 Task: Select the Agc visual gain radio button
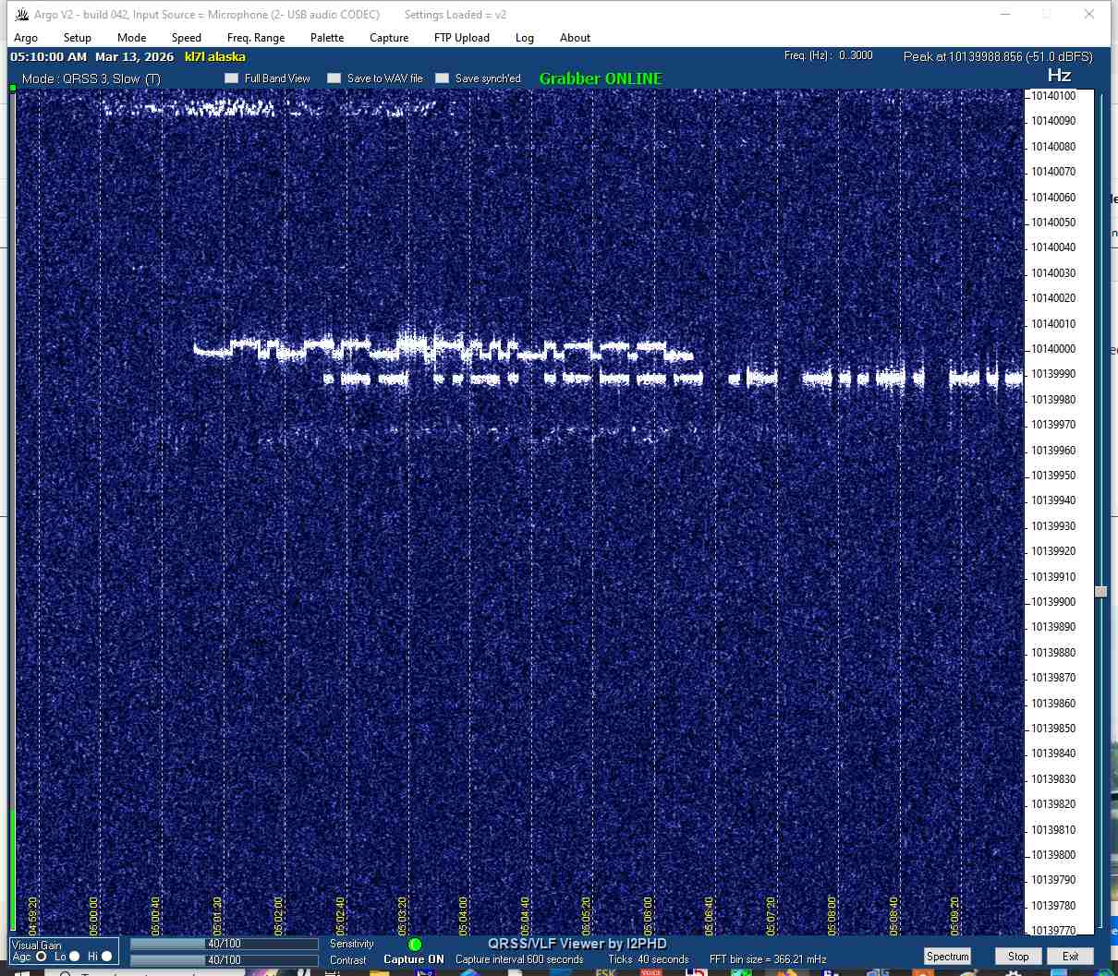(42, 957)
